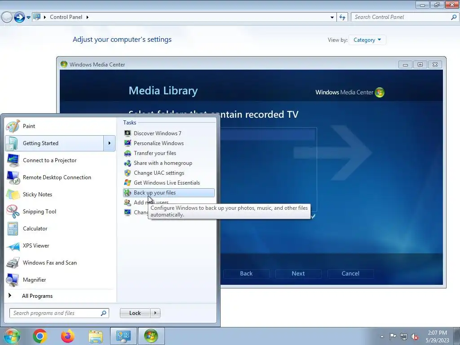This screenshot has width=460, height=345.
Task: Open Calculator
Action: 60,229
